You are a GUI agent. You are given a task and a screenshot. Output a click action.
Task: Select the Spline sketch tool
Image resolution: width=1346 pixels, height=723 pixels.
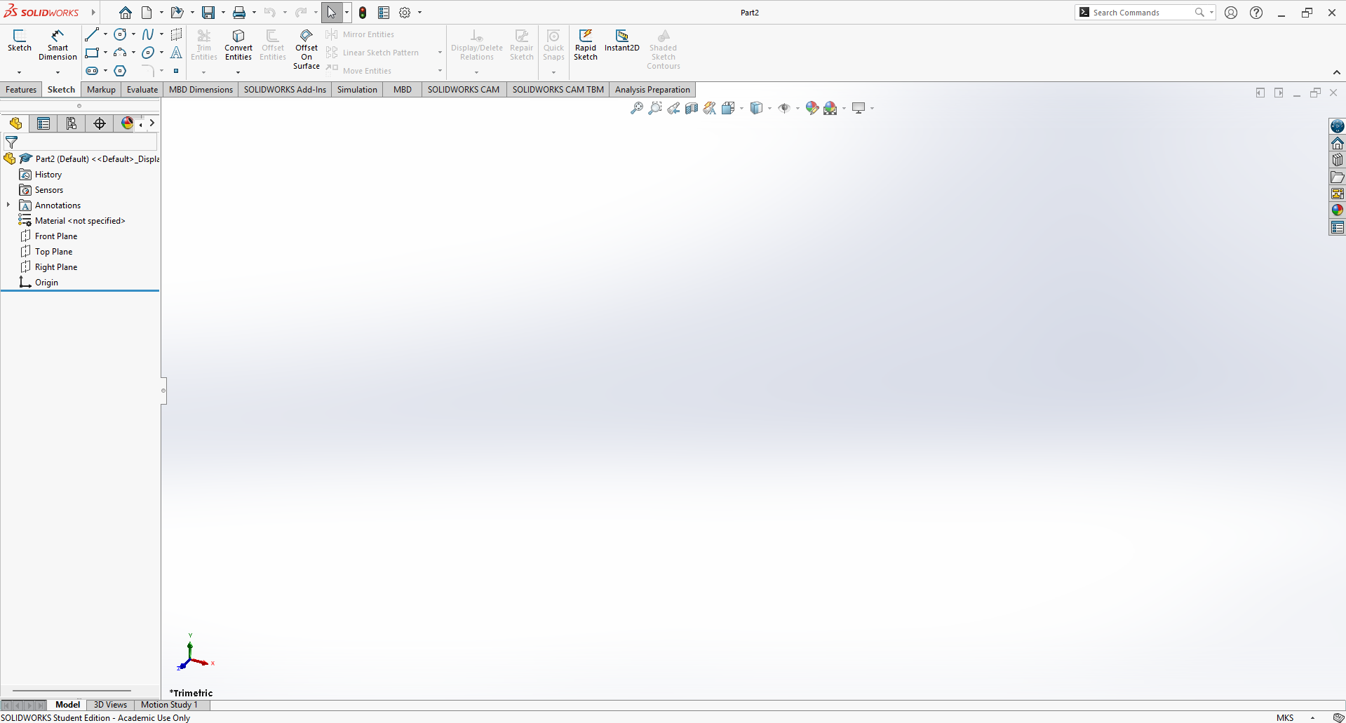pyautogui.click(x=148, y=34)
